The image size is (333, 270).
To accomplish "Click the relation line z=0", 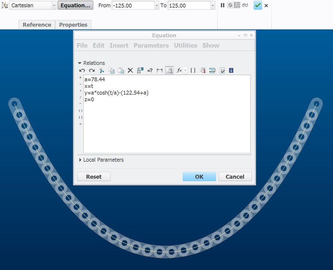I will [89, 99].
